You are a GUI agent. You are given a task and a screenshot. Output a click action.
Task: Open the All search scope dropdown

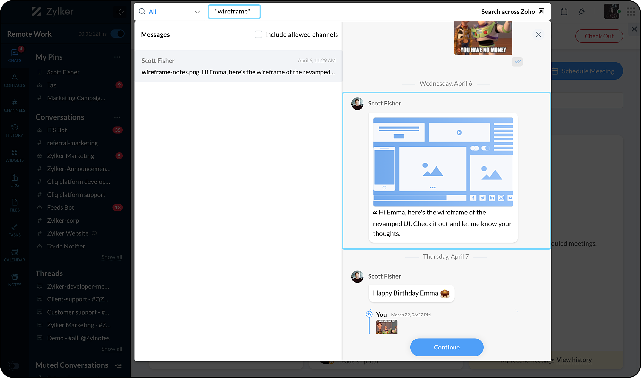click(x=169, y=12)
